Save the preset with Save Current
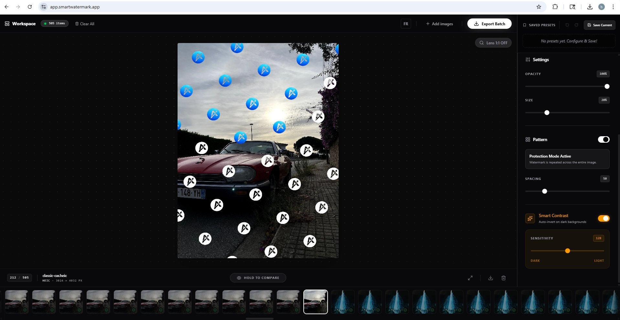The width and height of the screenshot is (620, 320). [600, 25]
